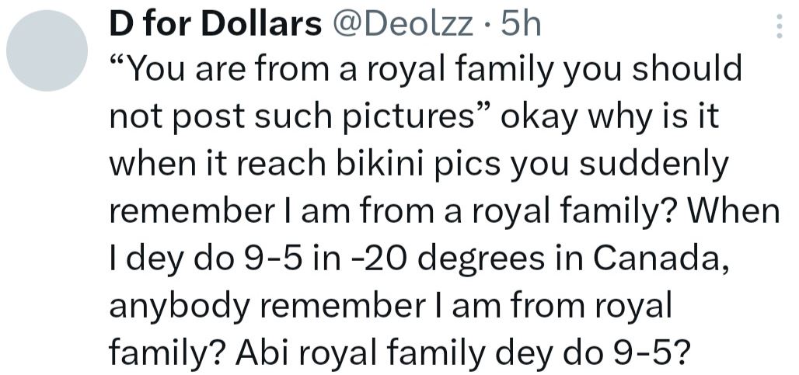Viewport: 799px width, 375px height.
Task: Click the @Deolzz handle
Action: [402, 25]
